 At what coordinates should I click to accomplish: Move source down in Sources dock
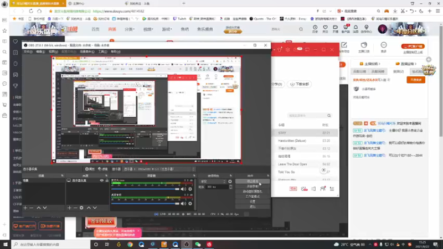(x=95, y=208)
